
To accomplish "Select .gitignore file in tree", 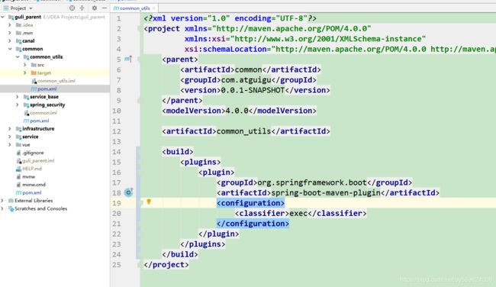I will click(x=33, y=153).
